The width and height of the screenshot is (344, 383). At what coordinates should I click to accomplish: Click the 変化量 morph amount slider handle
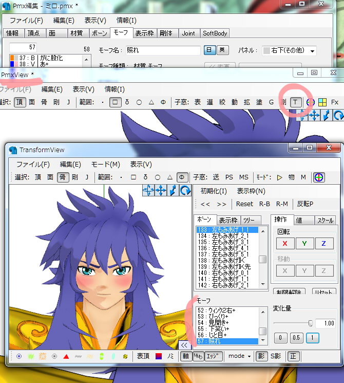click(310, 323)
